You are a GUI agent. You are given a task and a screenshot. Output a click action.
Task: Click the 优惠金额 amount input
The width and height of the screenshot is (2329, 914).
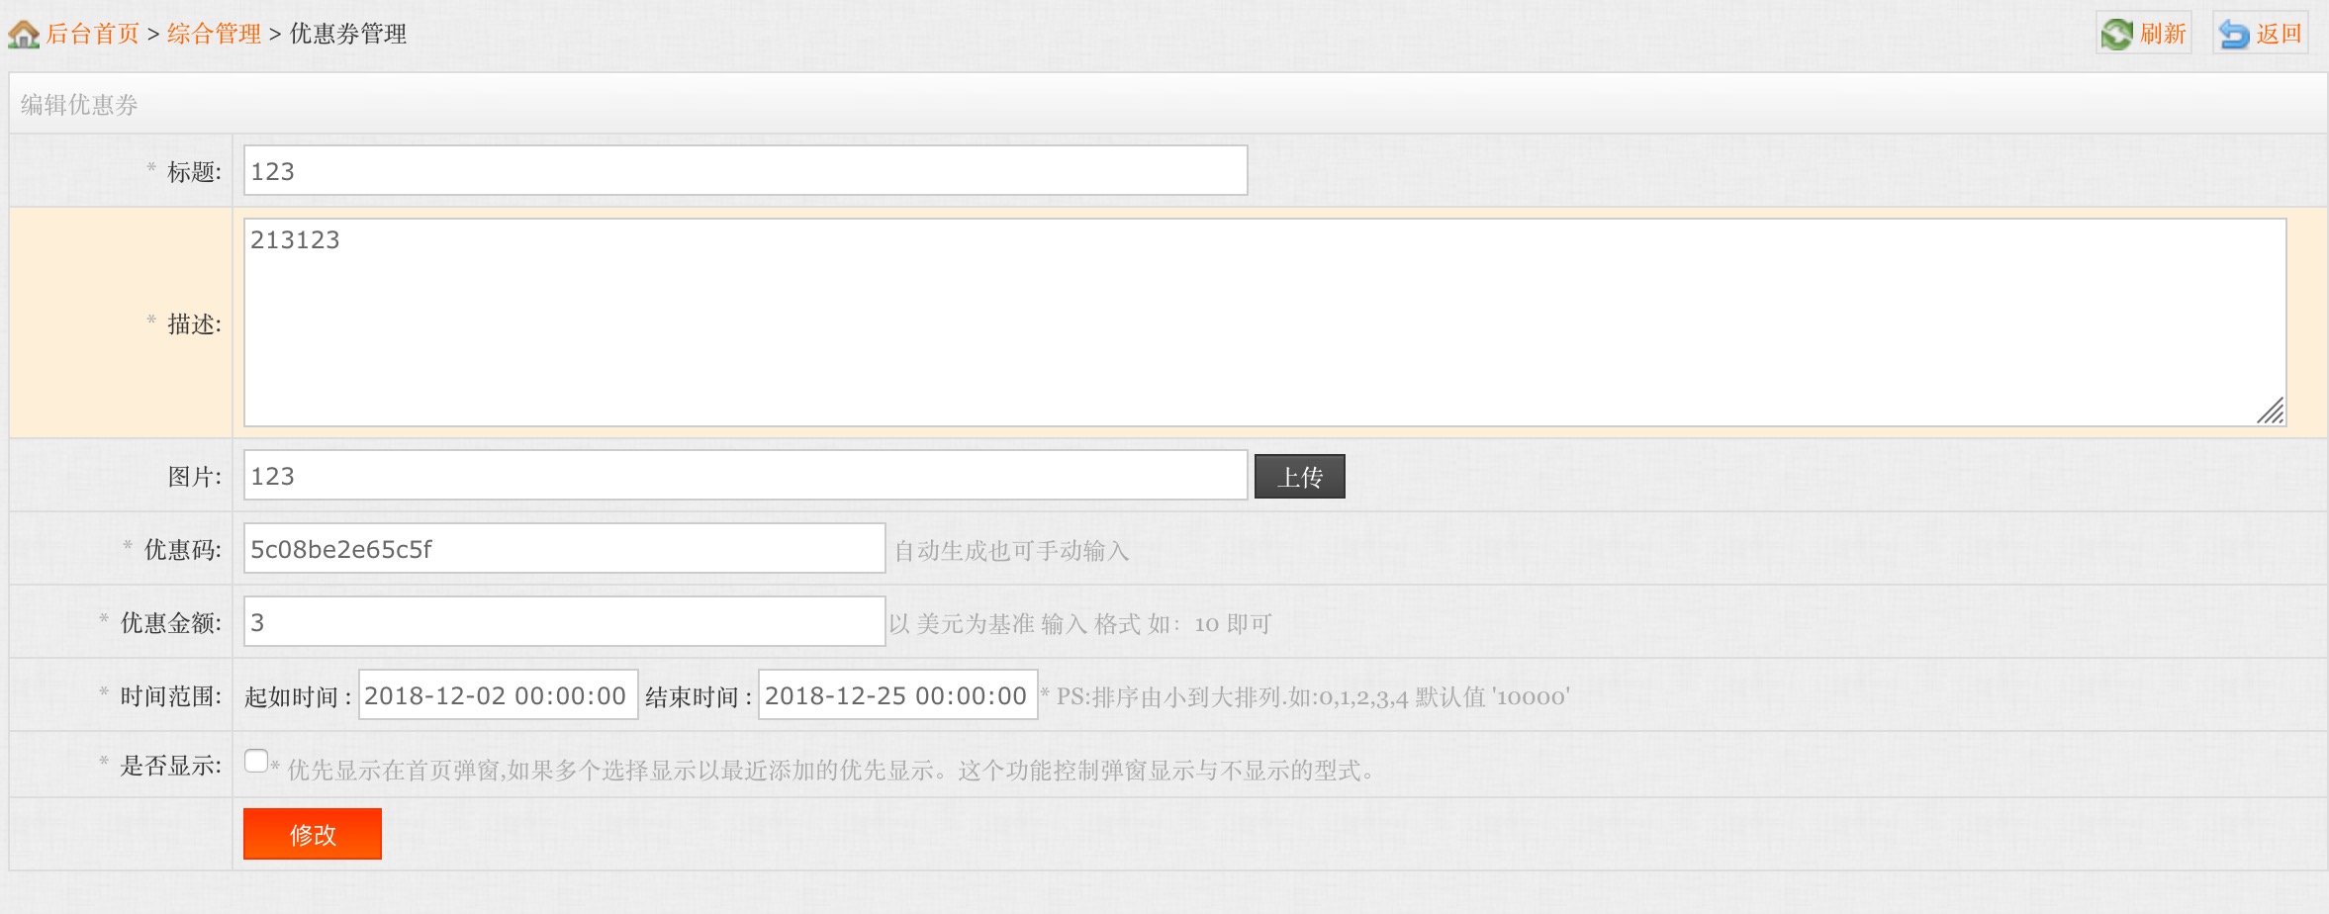(x=564, y=622)
